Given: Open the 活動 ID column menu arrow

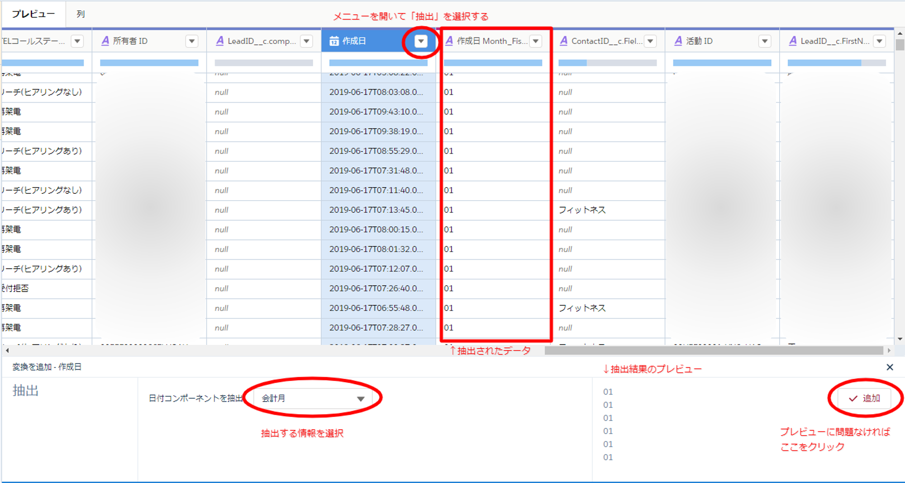Looking at the screenshot, I should click(x=765, y=41).
